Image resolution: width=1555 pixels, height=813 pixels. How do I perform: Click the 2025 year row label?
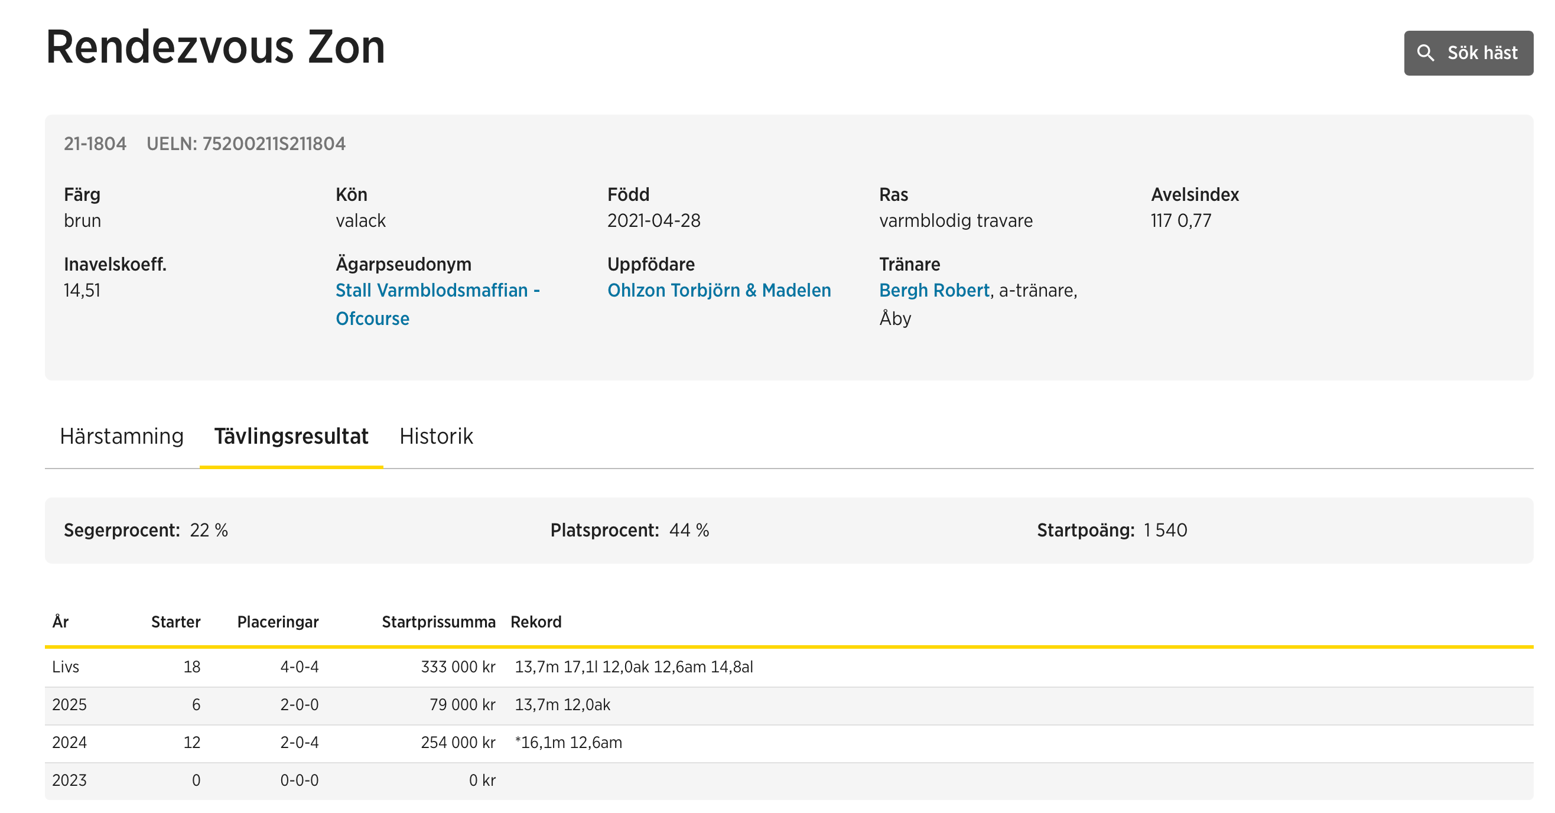tap(70, 704)
